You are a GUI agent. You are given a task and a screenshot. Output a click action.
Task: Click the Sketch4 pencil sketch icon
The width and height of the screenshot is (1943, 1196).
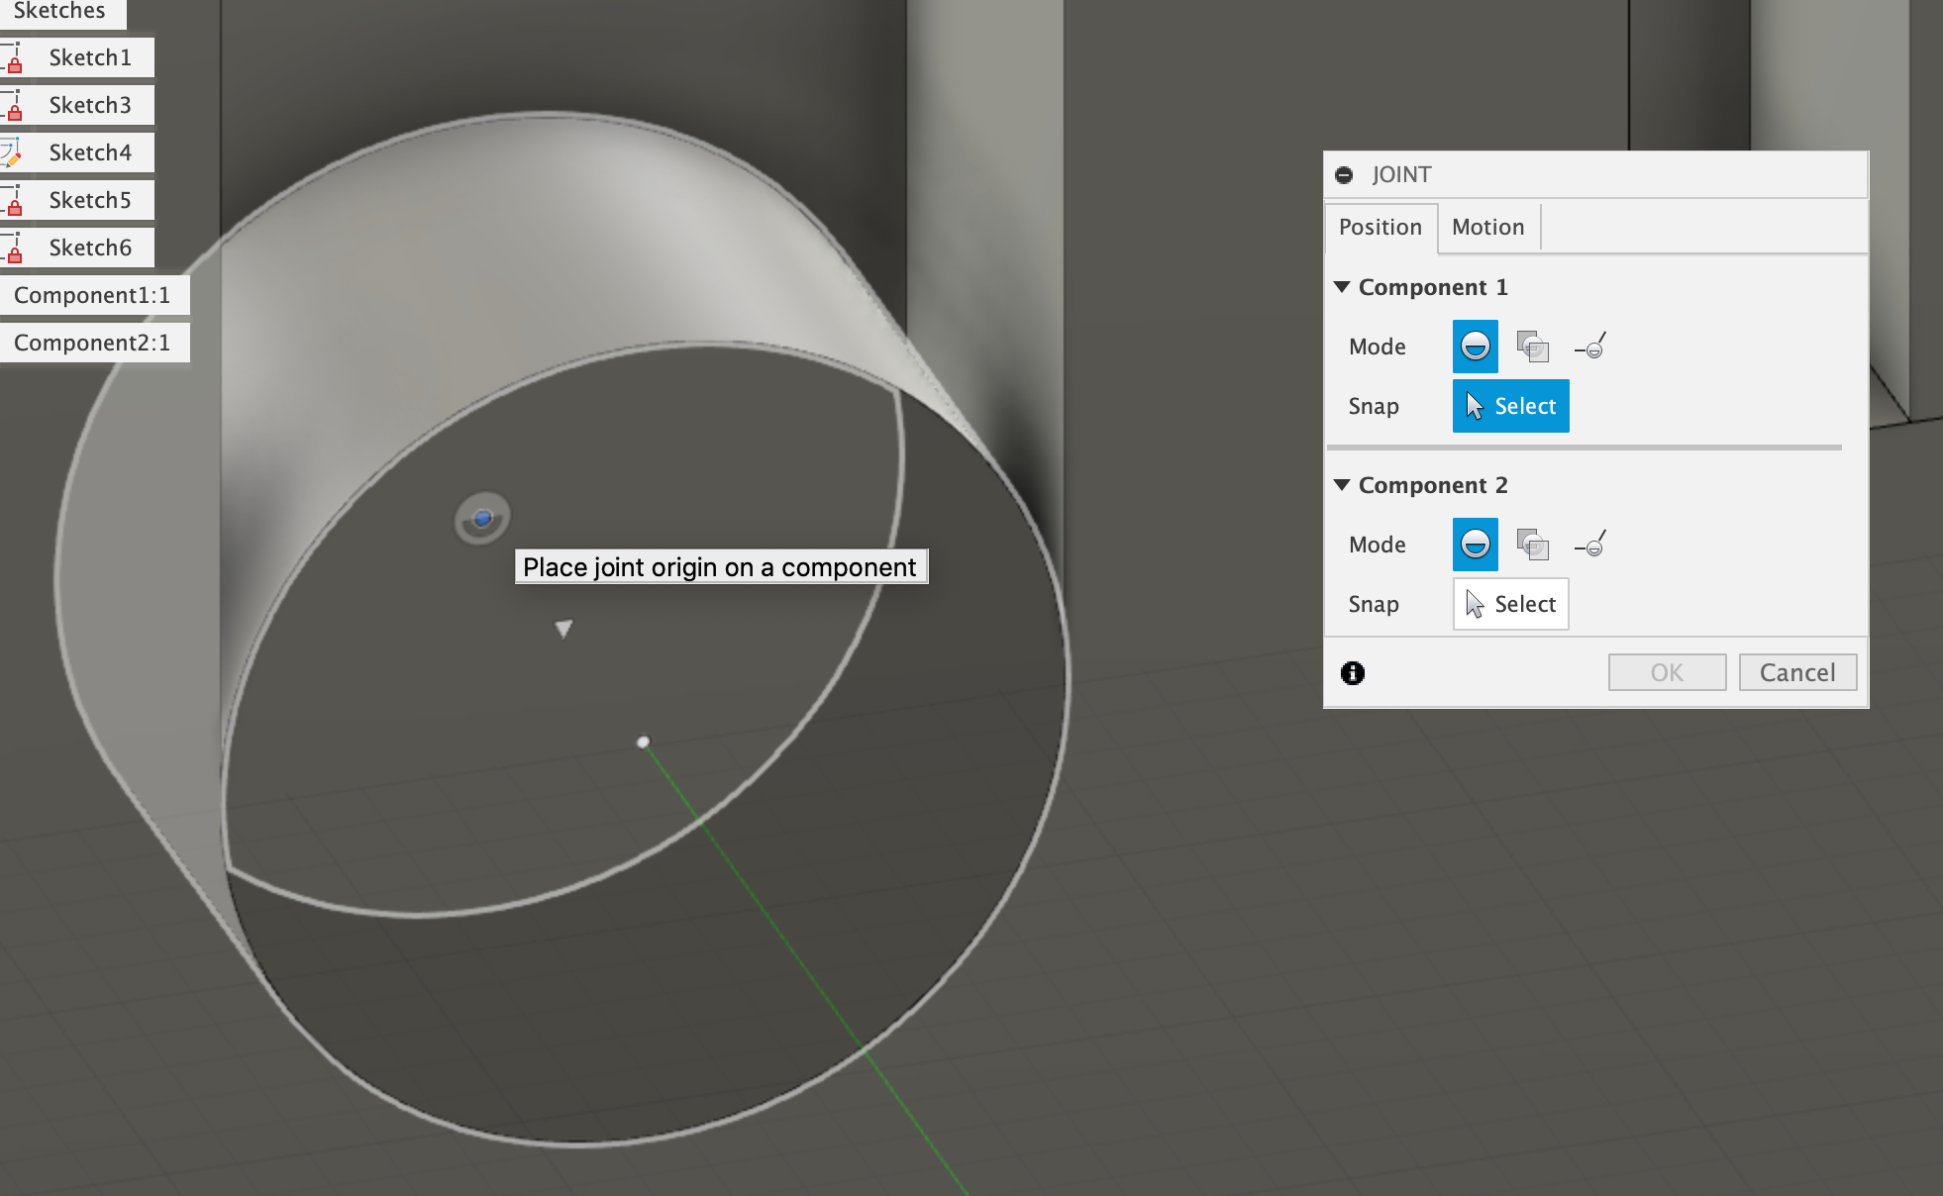(x=13, y=152)
